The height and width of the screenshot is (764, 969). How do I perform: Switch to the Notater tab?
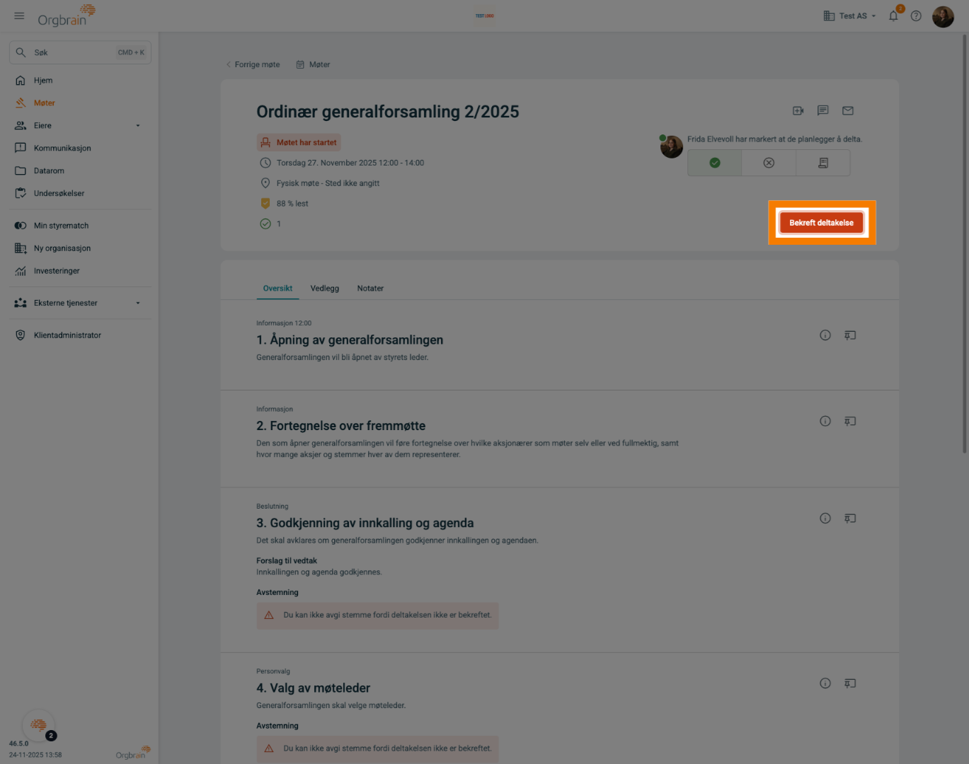point(370,289)
